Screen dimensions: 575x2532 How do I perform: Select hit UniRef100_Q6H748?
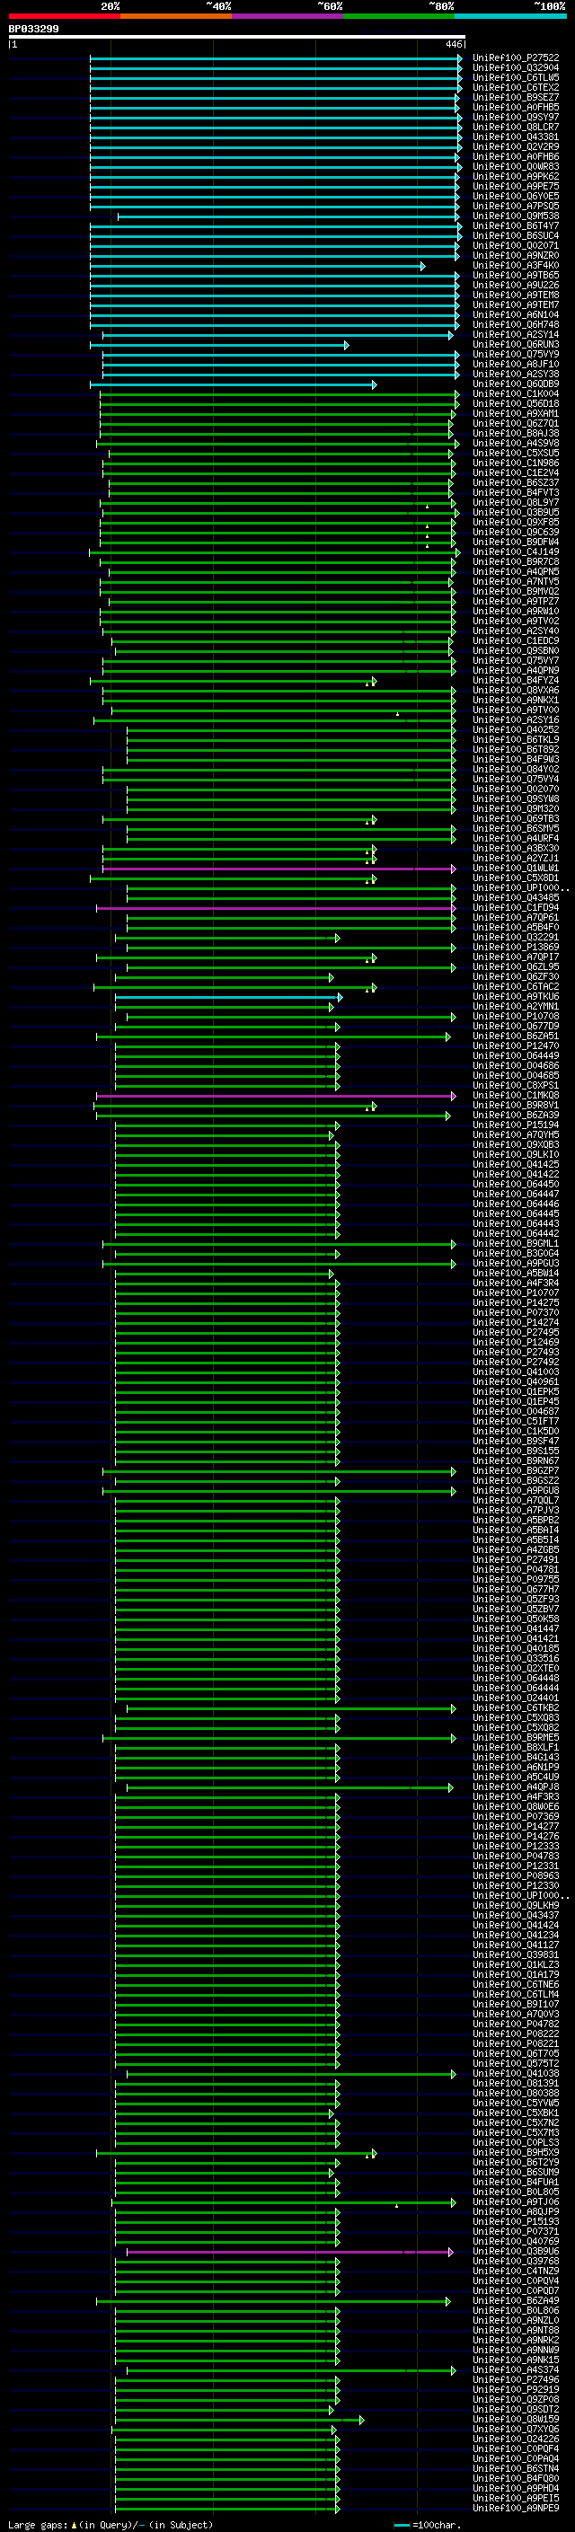click(516, 324)
